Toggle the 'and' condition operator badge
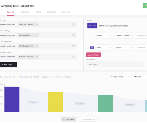This screenshot has width=147, height=123. point(92,47)
